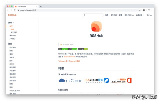
Task: Open 直播 in the sidebar
Action: click(x=11, y=54)
